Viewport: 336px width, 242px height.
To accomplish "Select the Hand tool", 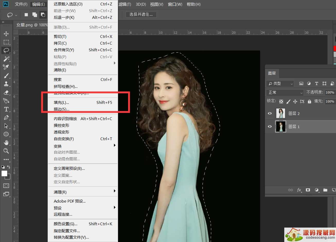I will pyautogui.click(x=6, y=143).
